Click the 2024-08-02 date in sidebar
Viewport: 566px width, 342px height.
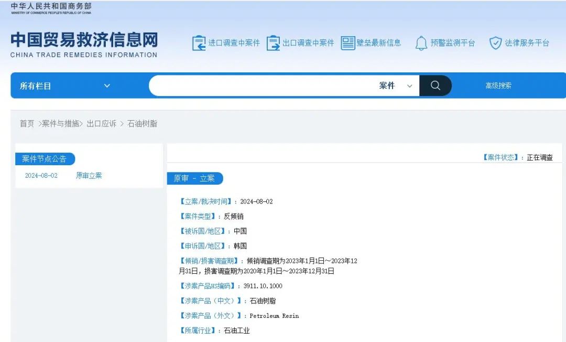[x=41, y=176]
